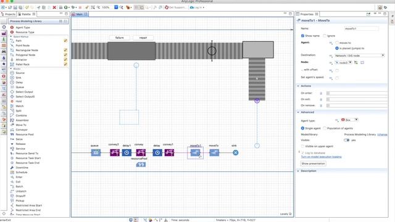Click the Levels button at canvas corner
The height and width of the screenshot is (222, 395).
(x=286, y=214)
